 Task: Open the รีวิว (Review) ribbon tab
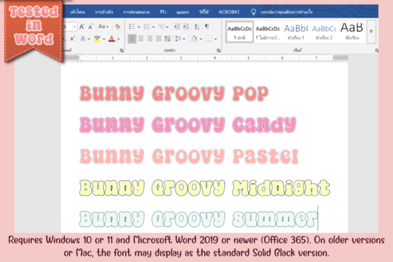click(163, 12)
